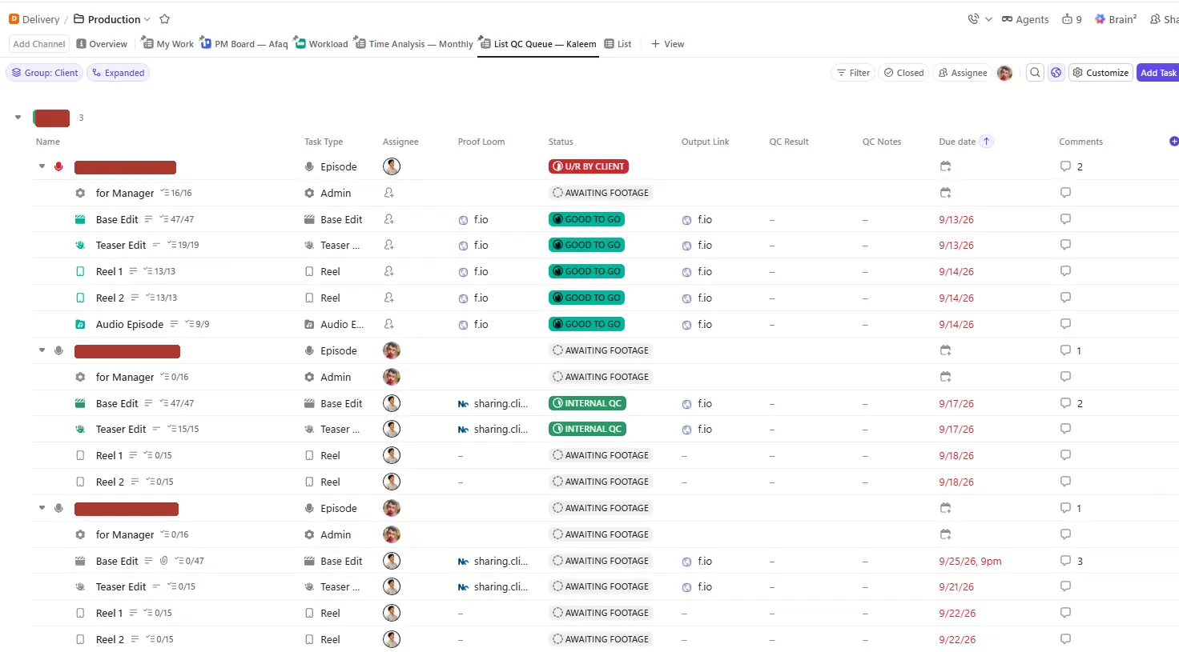Click the GOOD TO GO status on Base Edit
Viewport: 1179px width, 652px height.
pos(586,219)
